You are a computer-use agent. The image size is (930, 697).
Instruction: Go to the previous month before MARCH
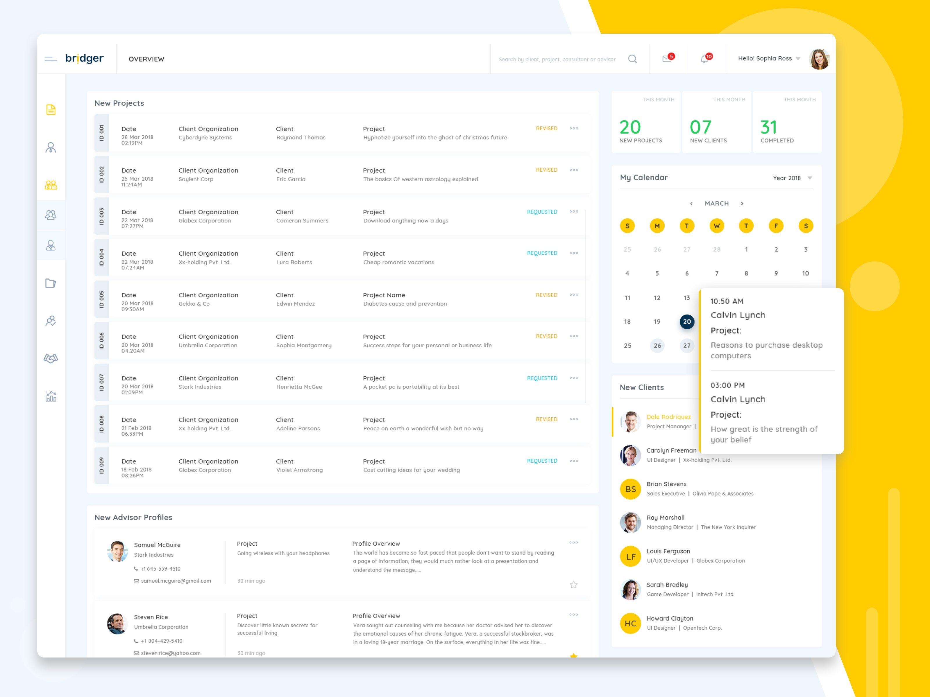[x=691, y=204]
